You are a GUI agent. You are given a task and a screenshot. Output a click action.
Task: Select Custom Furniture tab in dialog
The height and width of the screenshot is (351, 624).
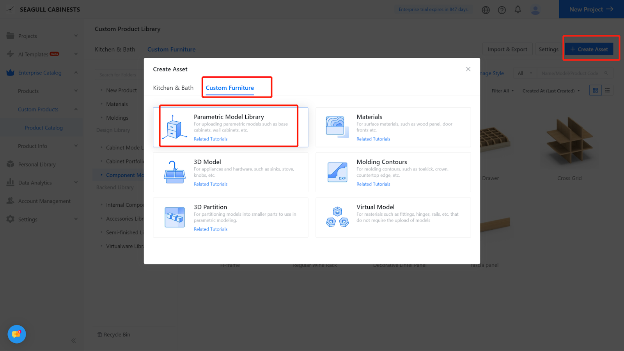coord(230,88)
